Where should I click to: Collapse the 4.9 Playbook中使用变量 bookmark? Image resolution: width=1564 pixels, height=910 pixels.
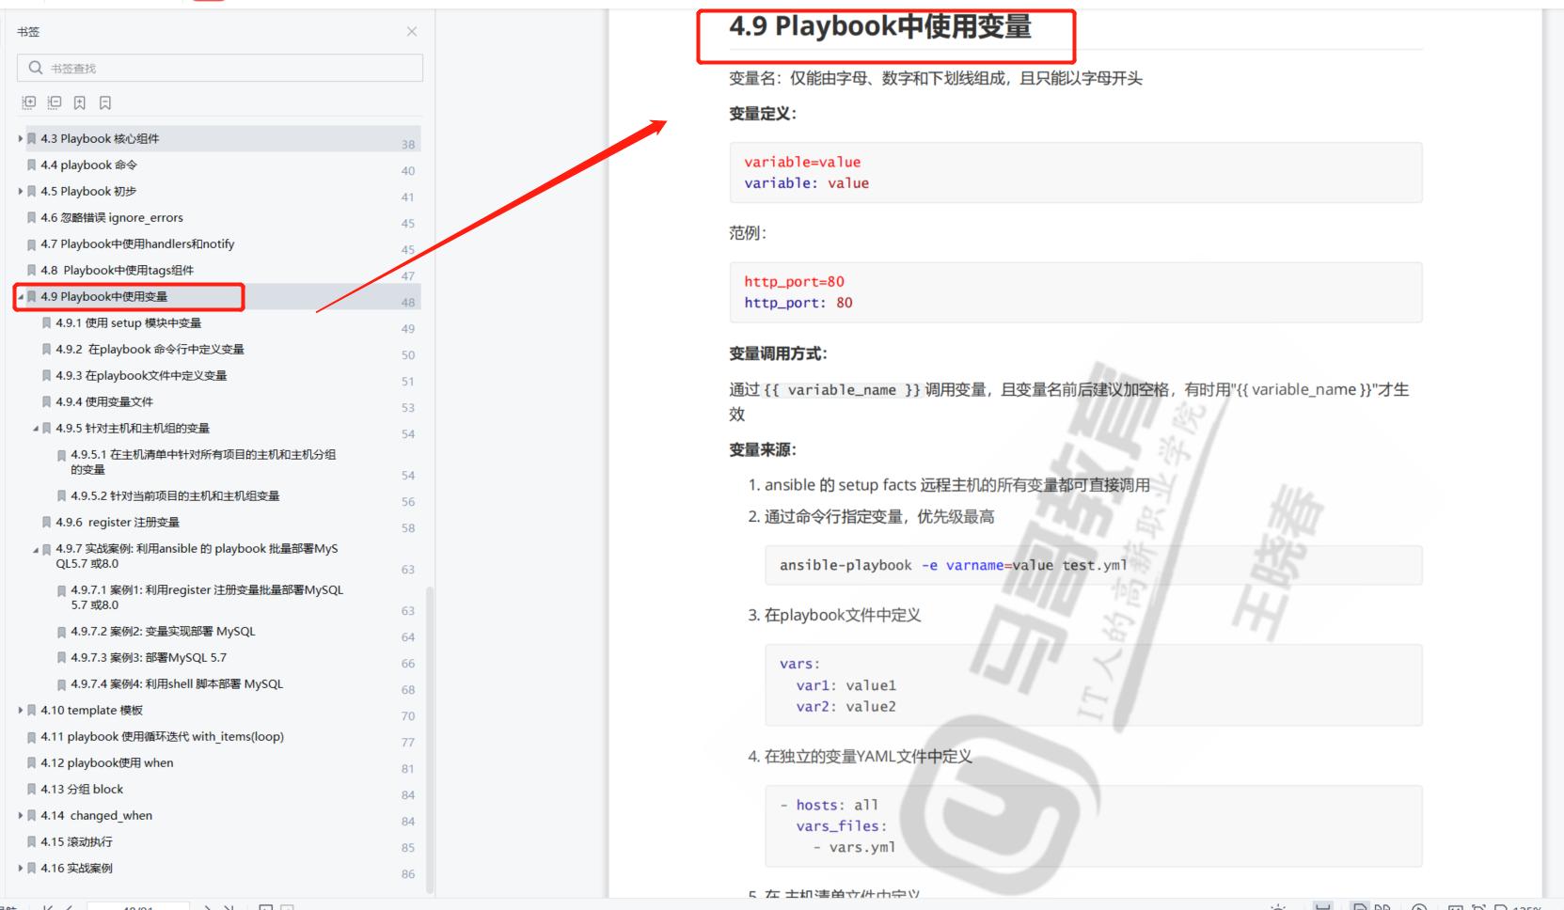[21, 297]
